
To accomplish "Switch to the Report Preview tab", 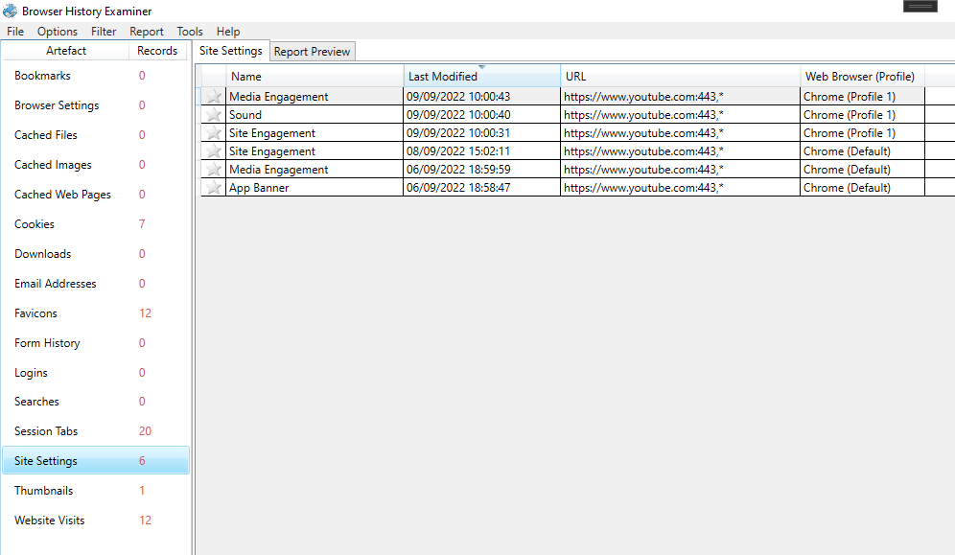I will pos(311,51).
